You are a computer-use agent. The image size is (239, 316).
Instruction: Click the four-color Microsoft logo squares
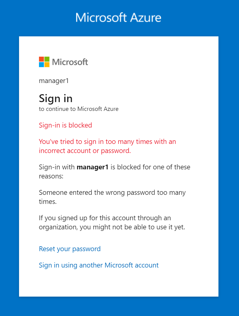44,62
